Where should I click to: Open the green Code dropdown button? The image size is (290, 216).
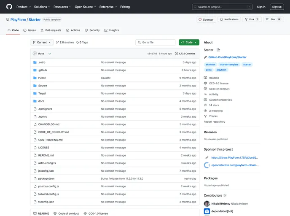pos(189,42)
